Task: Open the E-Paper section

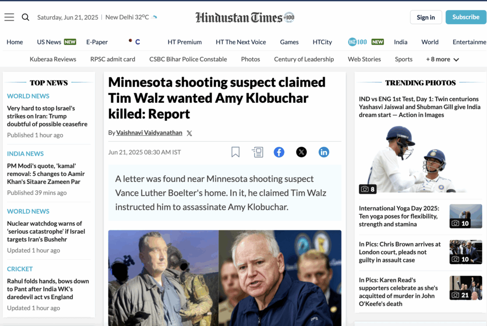Action: click(97, 42)
